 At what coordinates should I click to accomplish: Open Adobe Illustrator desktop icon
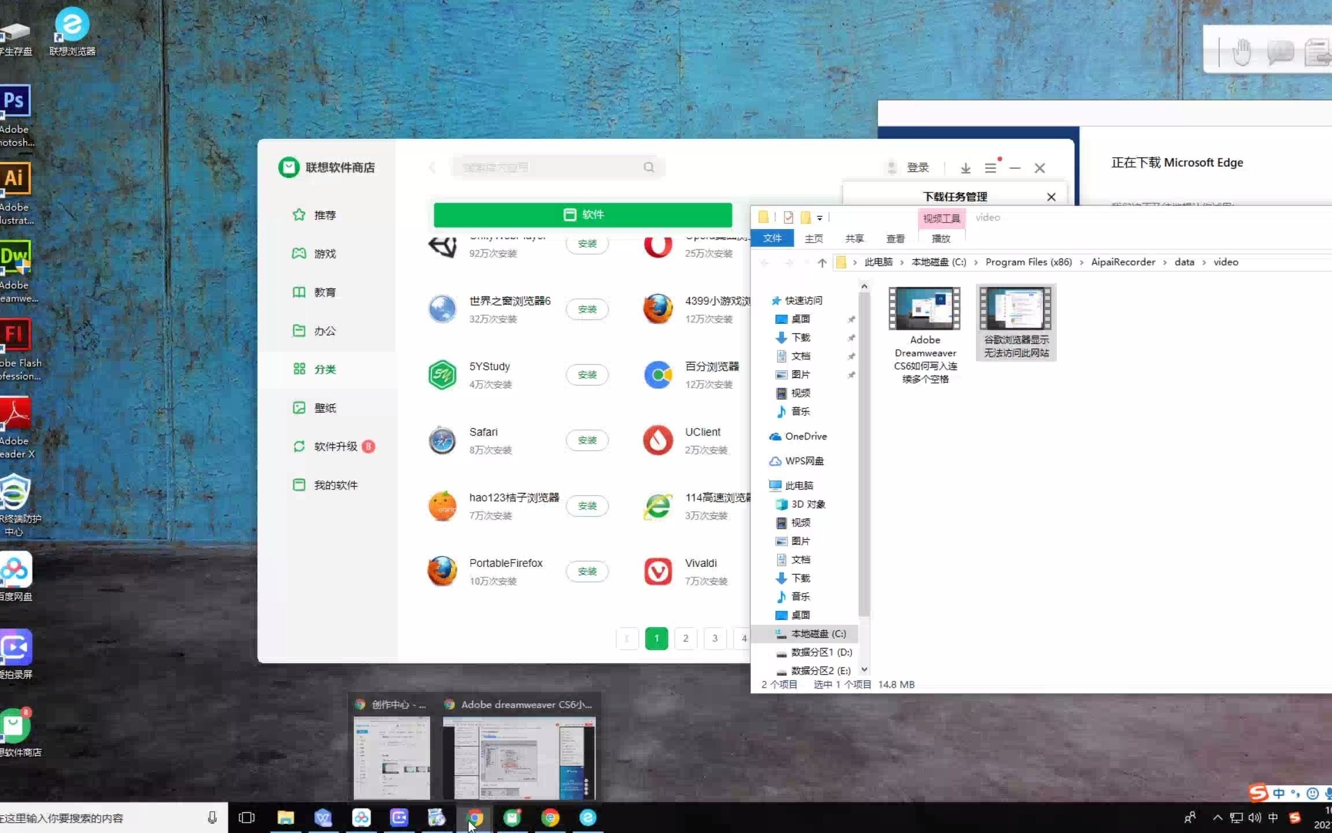click(16, 194)
